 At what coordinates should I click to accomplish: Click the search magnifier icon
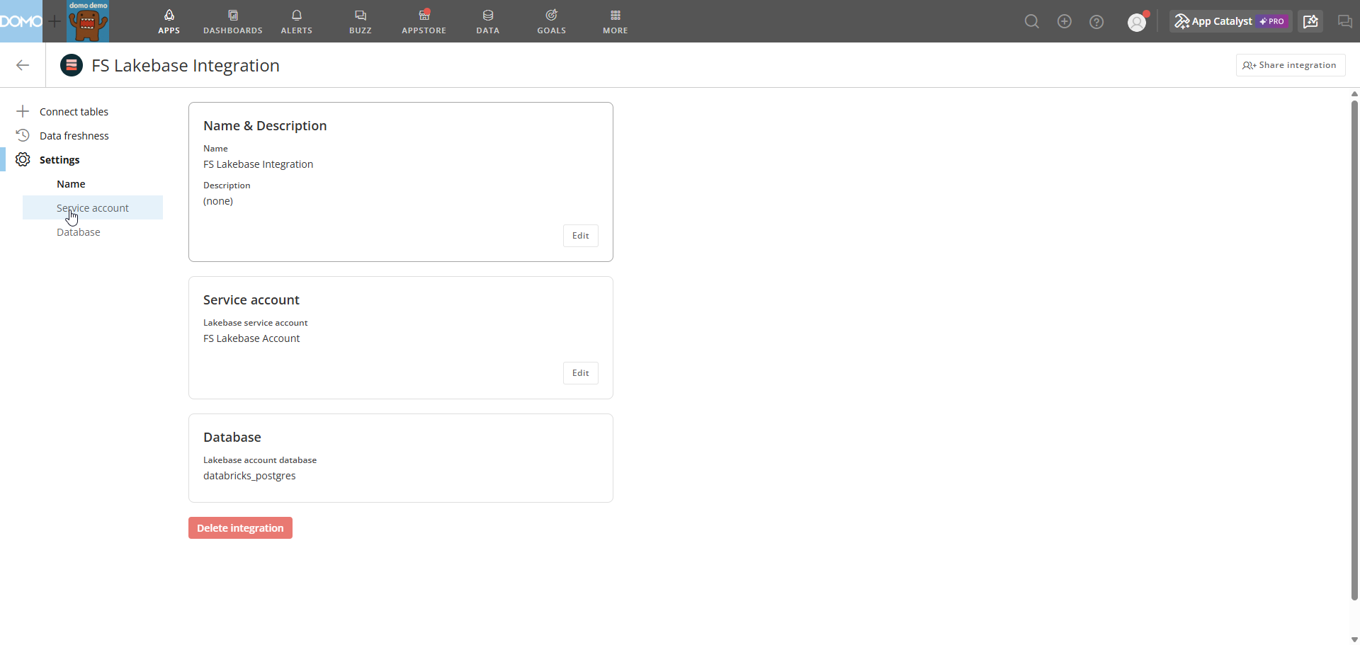pyautogui.click(x=1032, y=22)
